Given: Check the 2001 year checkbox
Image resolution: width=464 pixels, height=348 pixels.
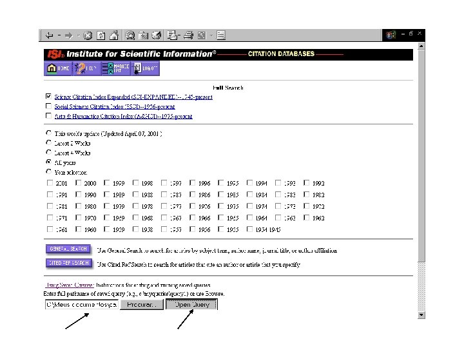Looking at the screenshot, I should click(50, 183).
